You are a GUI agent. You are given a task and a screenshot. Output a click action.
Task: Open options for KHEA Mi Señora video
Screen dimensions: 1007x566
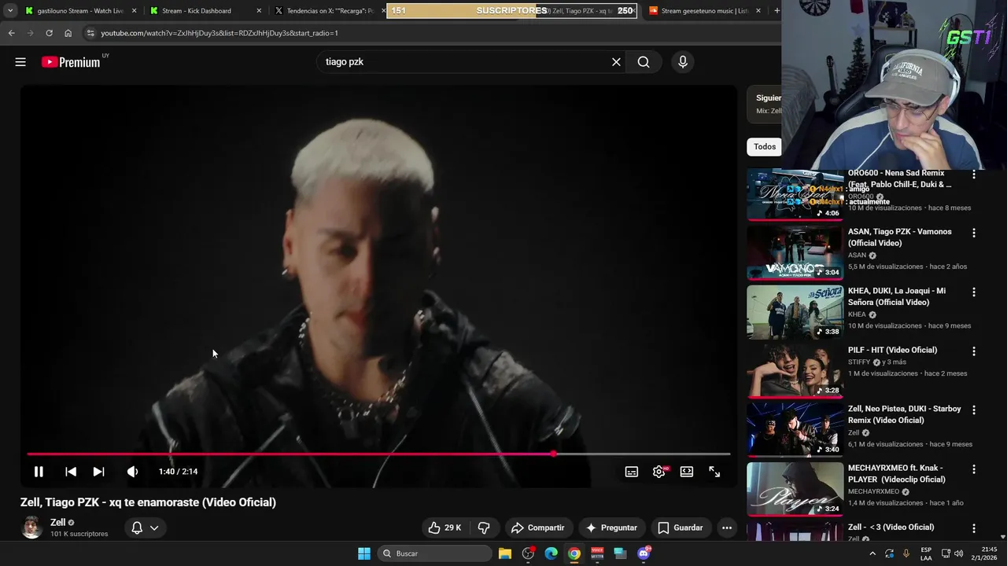(x=974, y=292)
